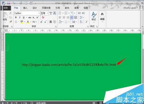Click the line spacing icon

(x=81, y=18)
